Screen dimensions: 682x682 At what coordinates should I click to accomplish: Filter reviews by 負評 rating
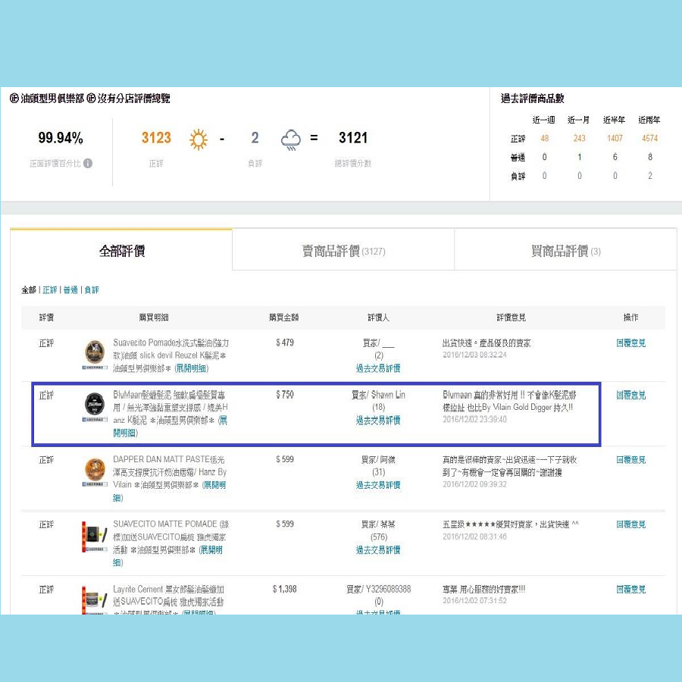[91, 290]
